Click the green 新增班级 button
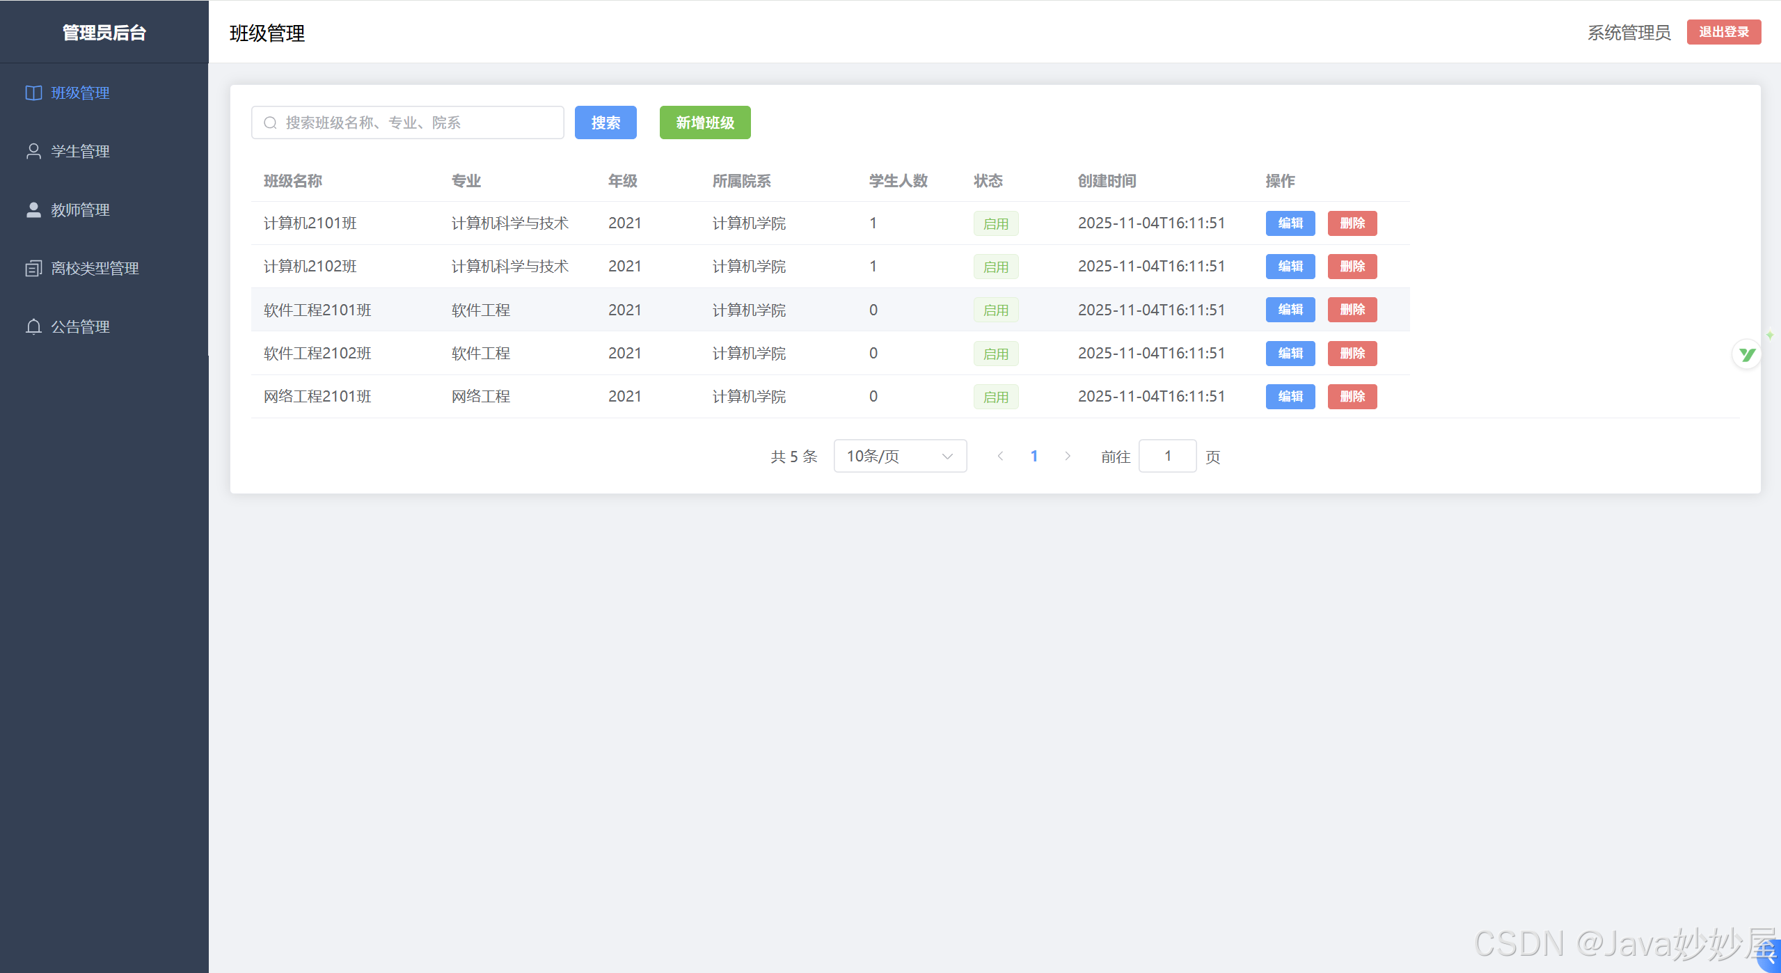 click(x=705, y=123)
